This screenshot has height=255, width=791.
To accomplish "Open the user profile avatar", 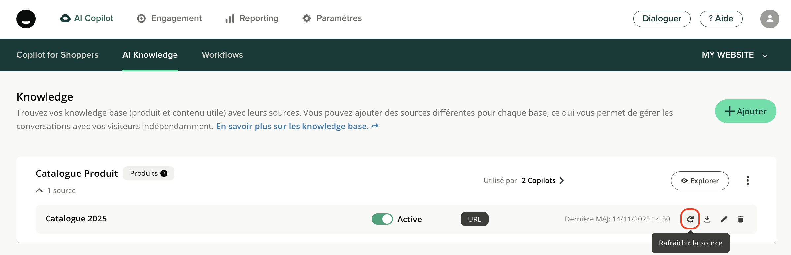I will pyautogui.click(x=770, y=19).
